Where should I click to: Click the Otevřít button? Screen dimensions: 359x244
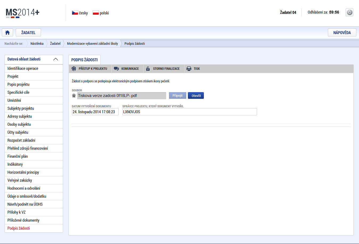(x=196, y=96)
